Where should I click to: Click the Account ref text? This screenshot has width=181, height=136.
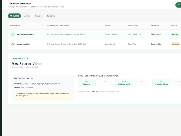pos(25,67)
